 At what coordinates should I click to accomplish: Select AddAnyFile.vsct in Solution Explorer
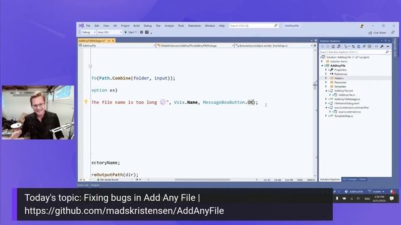click(343, 91)
